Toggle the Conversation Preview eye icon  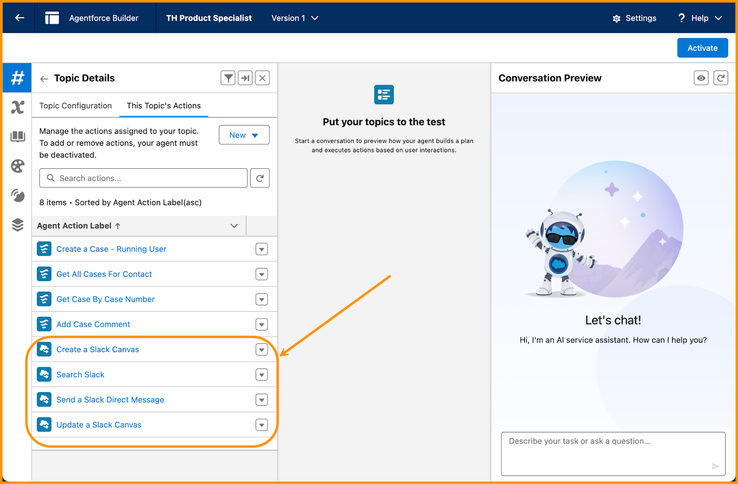pyautogui.click(x=701, y=78)
